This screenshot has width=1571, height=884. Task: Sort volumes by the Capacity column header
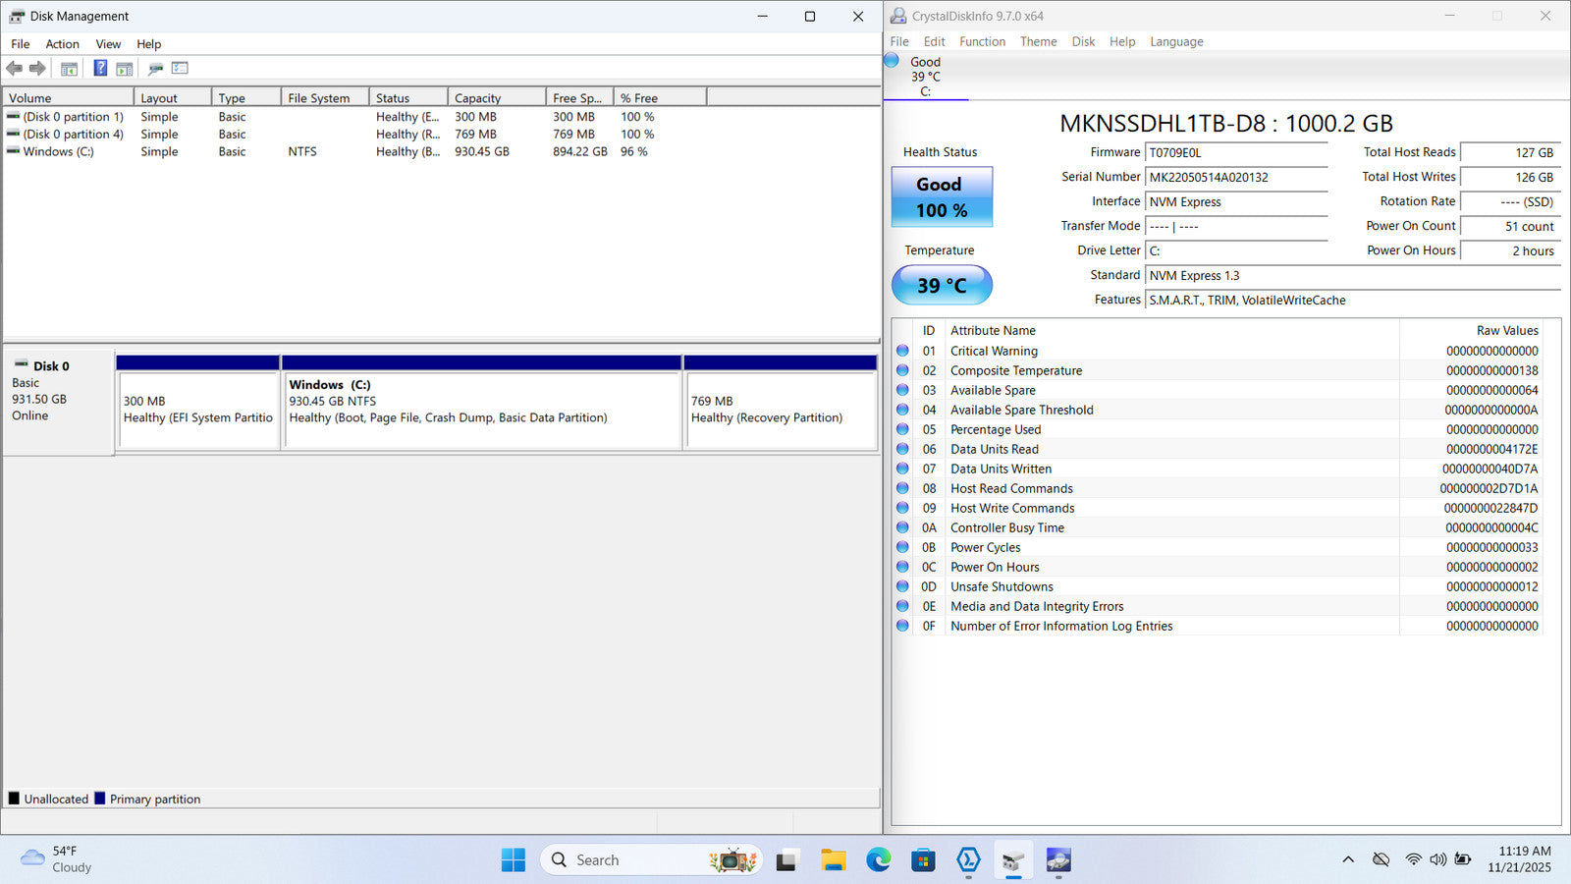point(496,98)
